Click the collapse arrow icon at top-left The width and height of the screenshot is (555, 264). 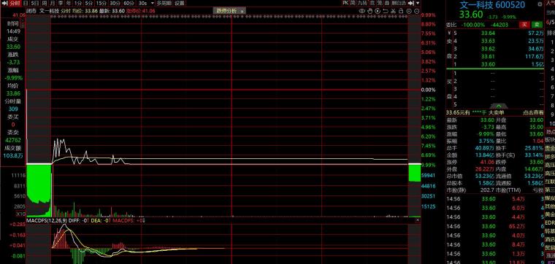pyautogui.click(x=4, y=3)
